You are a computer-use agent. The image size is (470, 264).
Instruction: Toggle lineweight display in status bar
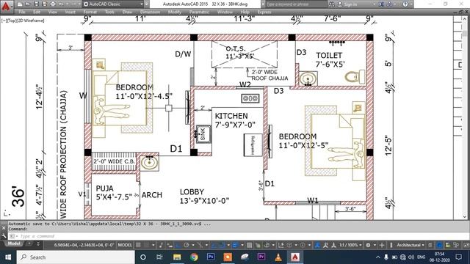coord(236,245)
